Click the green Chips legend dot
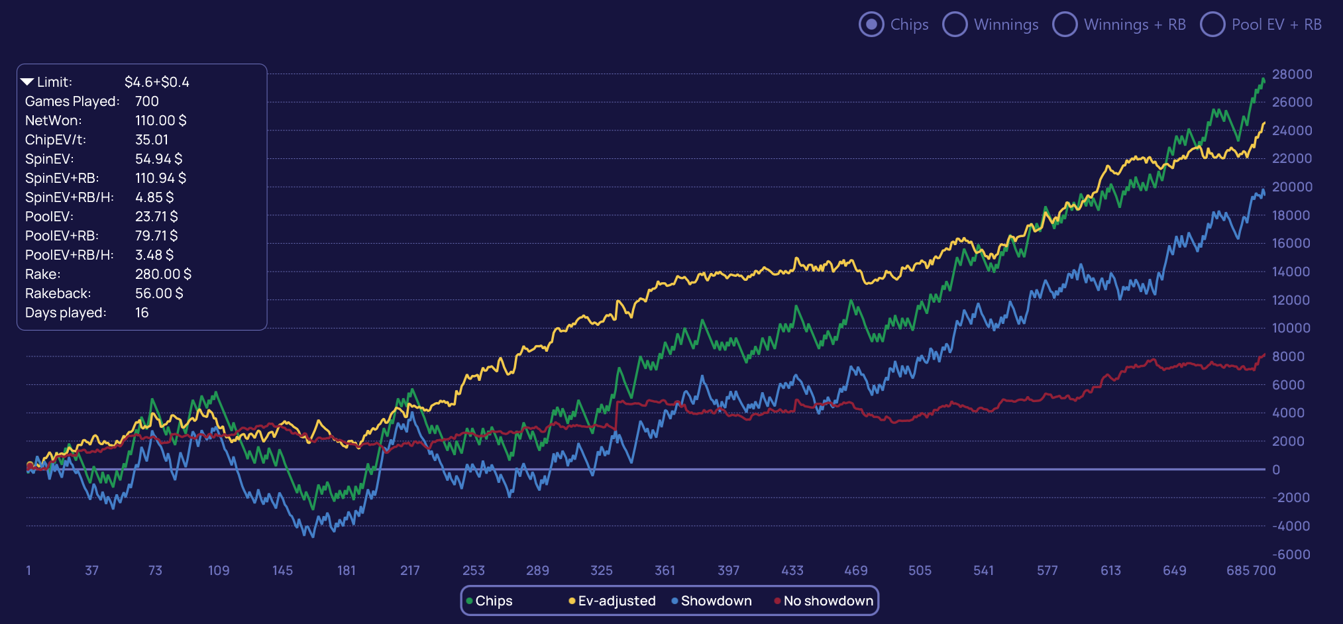 coord(469,601)
